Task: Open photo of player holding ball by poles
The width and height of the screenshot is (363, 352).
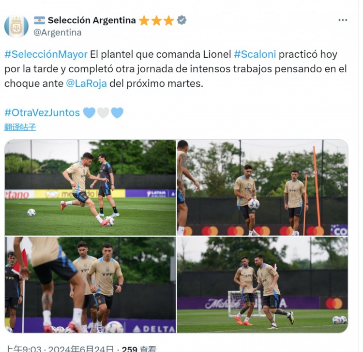Action: click(x=262, y=188)
